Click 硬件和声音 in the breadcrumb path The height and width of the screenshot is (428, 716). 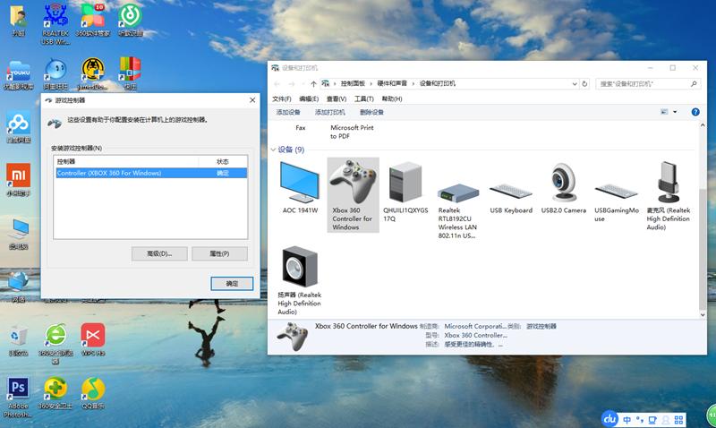(x=392, y=83)
